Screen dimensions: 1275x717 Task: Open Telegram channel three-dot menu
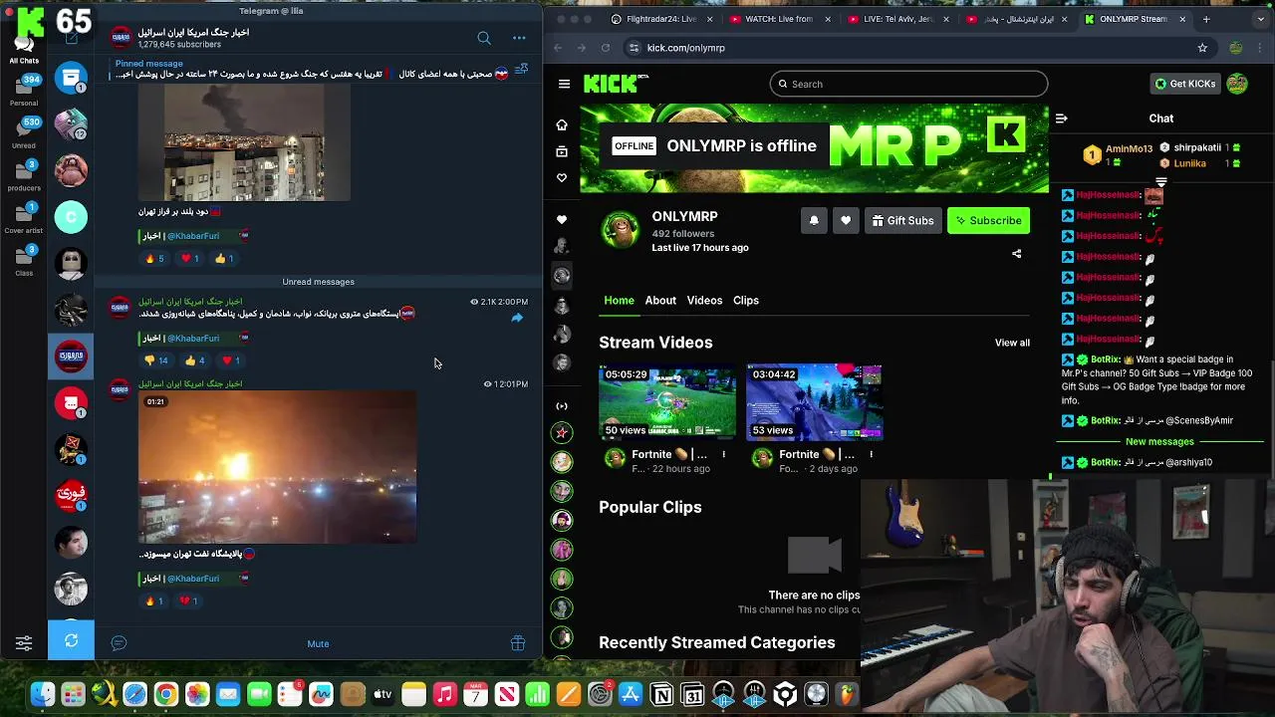coord(519,38)
